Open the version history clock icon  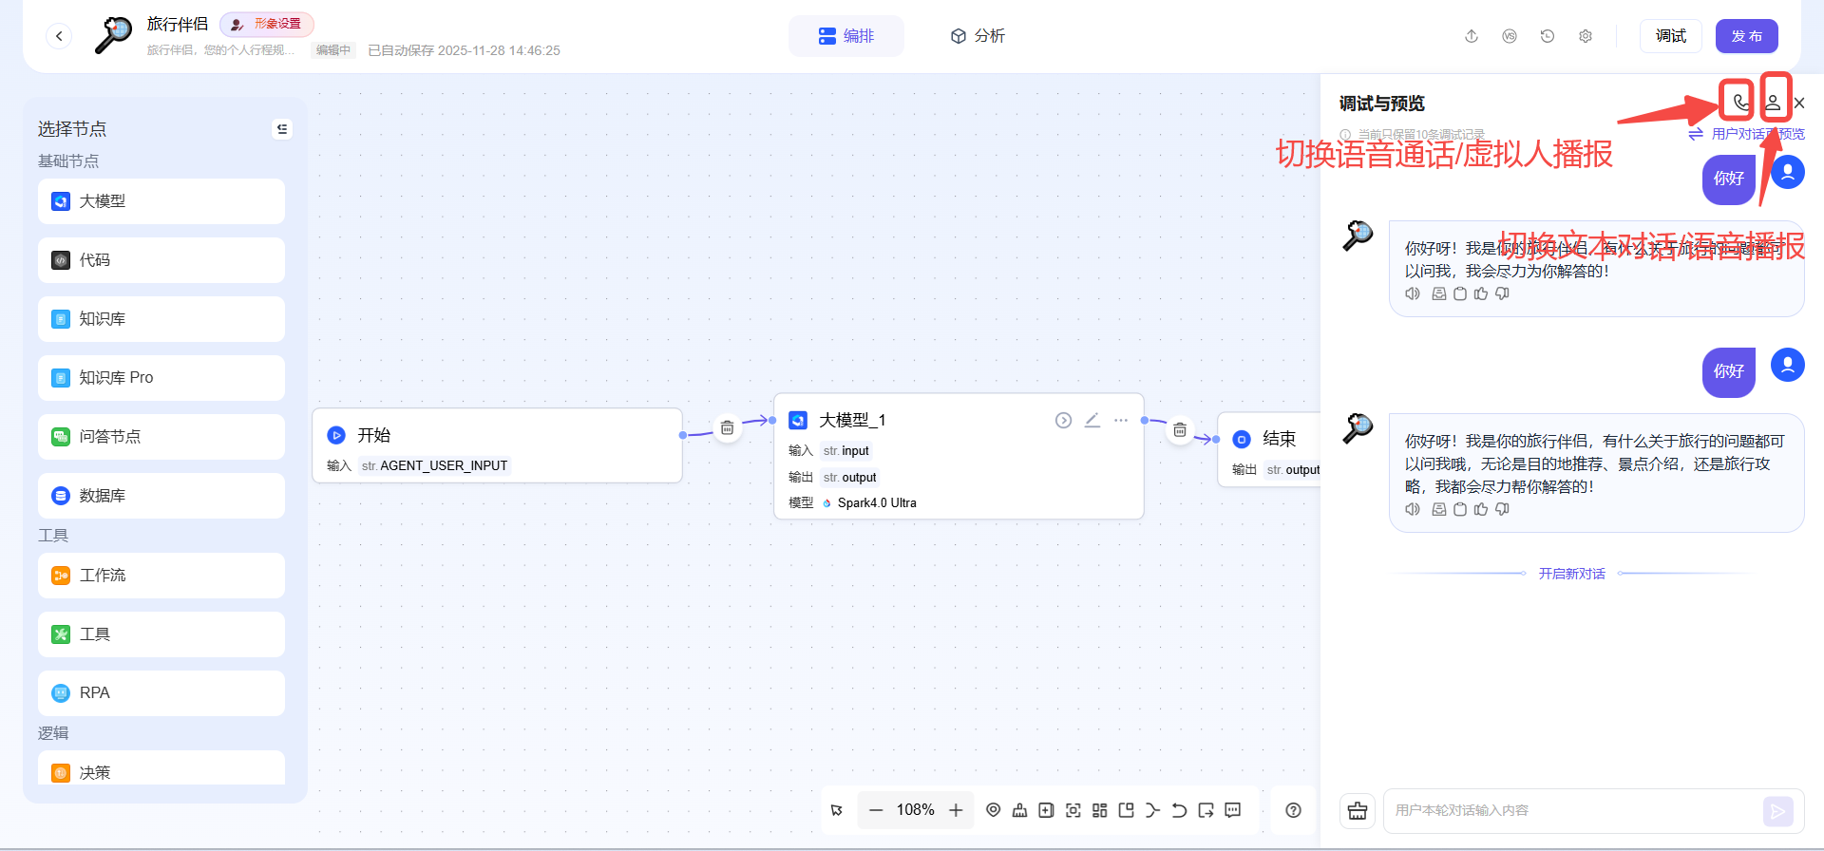[1548, 36]
